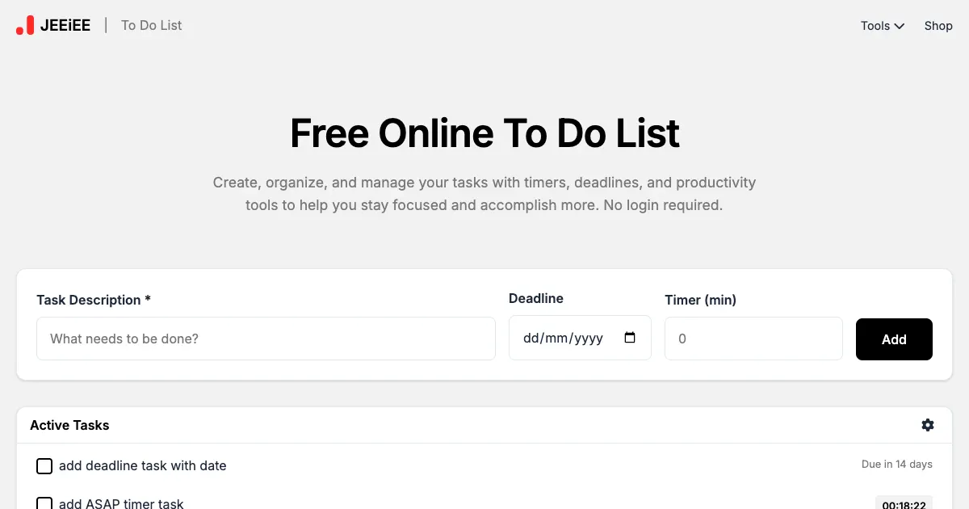969x509 pixels.
Task: Click the chevron next to Tools
Action: [899, 26]
